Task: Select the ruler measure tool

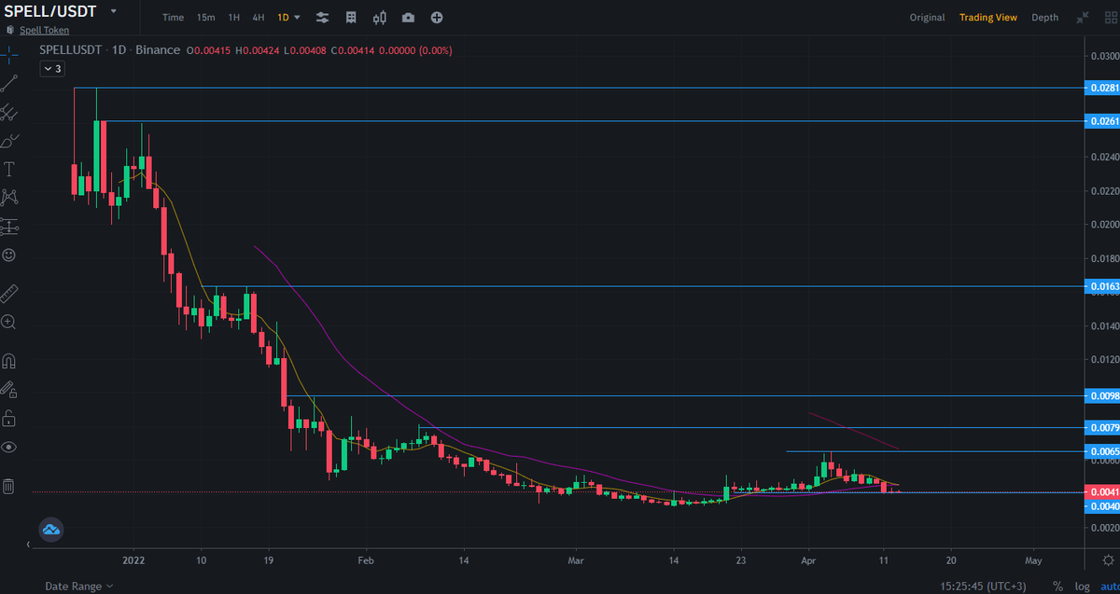Action: (9, 294)
